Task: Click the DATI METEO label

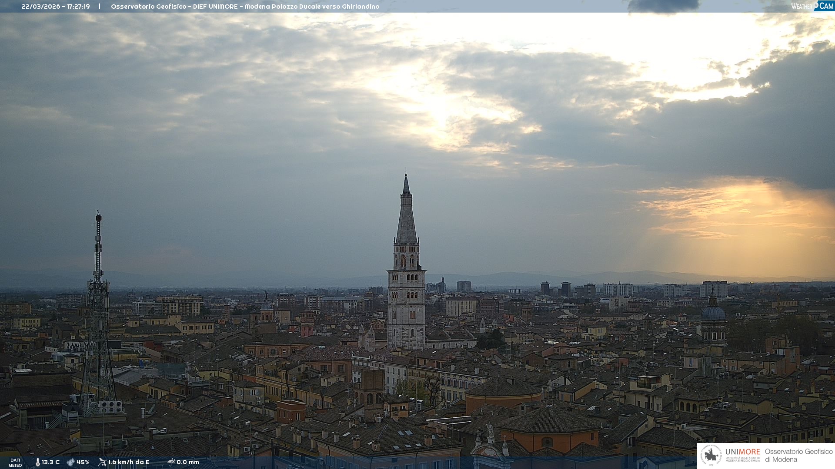Action: 15,462
